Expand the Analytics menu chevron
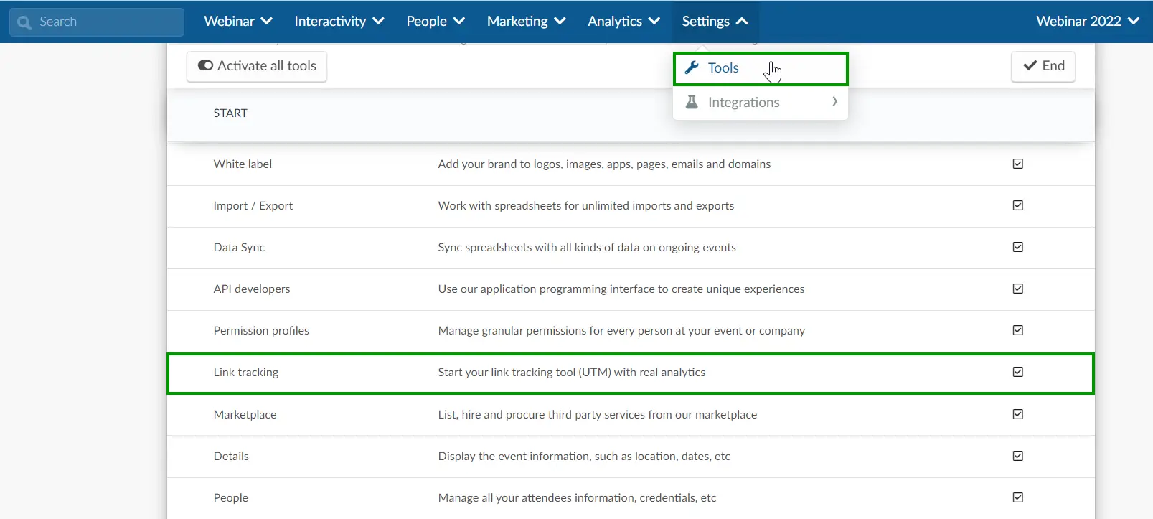 tap(654, 22)
